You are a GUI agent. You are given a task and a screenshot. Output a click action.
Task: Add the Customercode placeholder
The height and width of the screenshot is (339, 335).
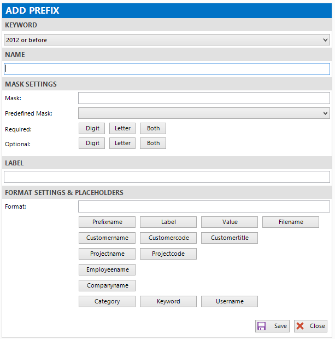168,238
